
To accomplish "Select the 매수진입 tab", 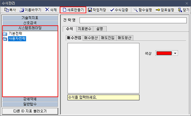I will [74, 38].
